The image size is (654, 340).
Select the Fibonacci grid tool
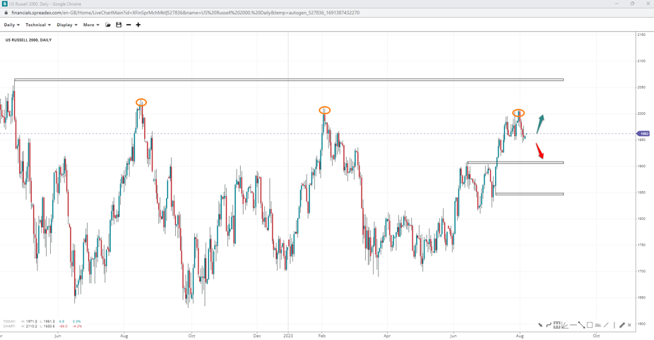[557, 325]
